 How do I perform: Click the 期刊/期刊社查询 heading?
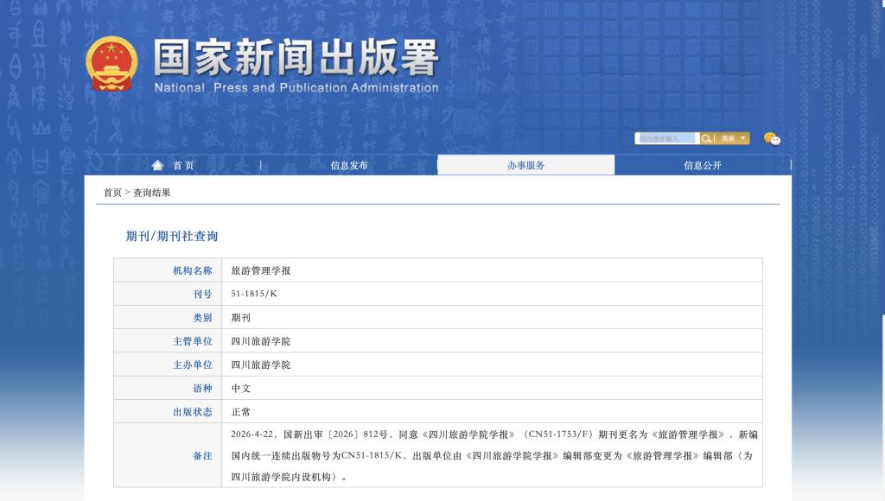(172, 236)
